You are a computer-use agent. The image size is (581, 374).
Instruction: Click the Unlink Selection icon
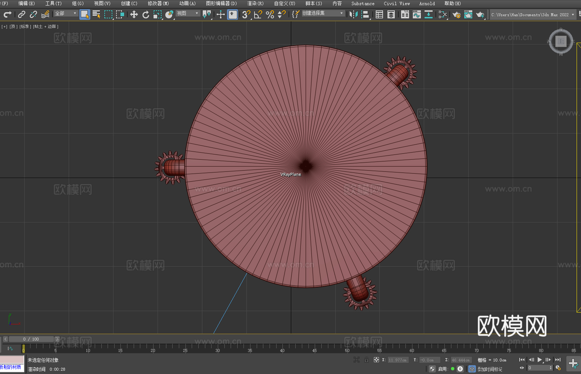coord(33,14)
